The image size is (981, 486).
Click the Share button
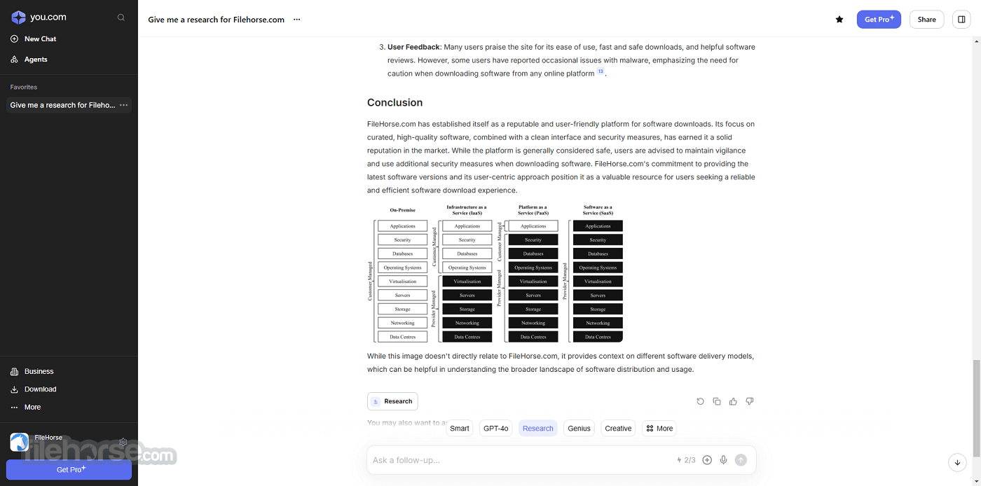pyautogui.click(x=926, y=20)
